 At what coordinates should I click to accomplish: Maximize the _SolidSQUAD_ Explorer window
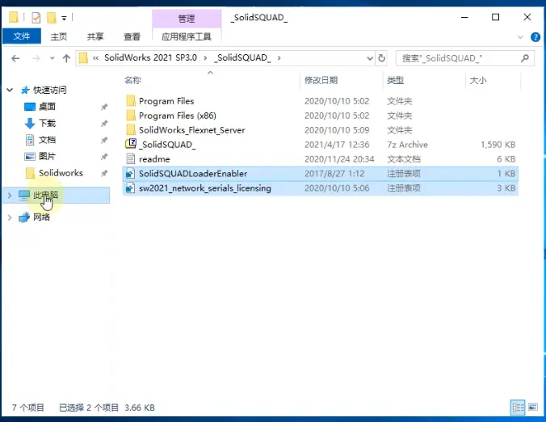click(x=495, y=17)
